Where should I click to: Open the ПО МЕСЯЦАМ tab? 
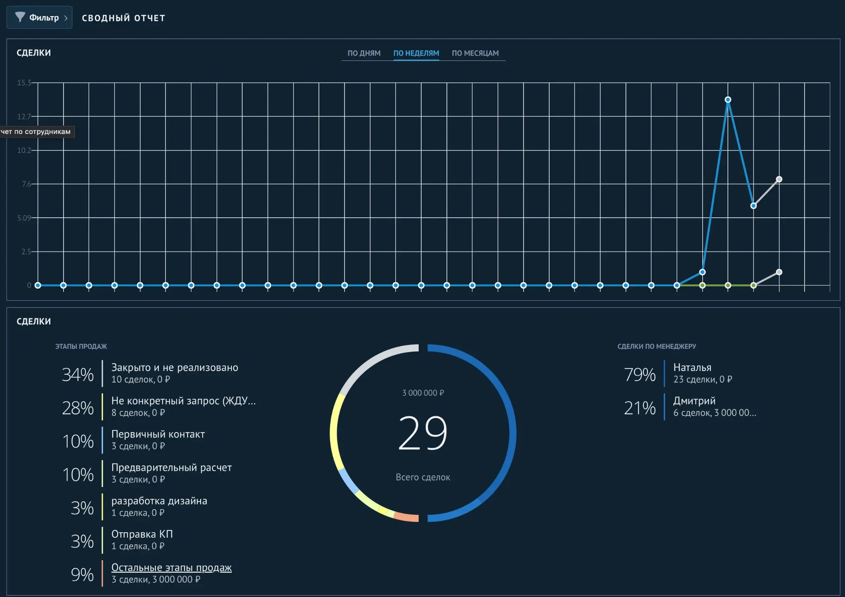point(475,53)
